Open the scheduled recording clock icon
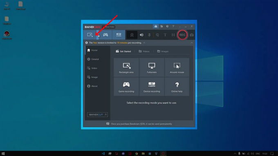Image resolution: width=278 pixels, height=156 pixels. pos(167,27)
